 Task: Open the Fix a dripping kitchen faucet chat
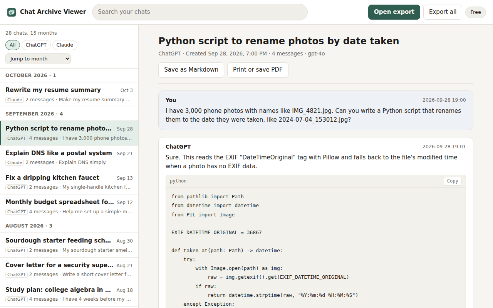click(x=69, y=182)
